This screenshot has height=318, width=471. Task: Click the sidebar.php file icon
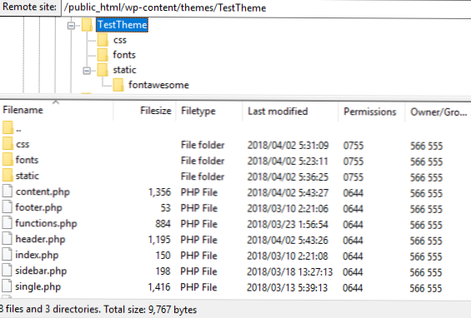click(x=8, y=271)
